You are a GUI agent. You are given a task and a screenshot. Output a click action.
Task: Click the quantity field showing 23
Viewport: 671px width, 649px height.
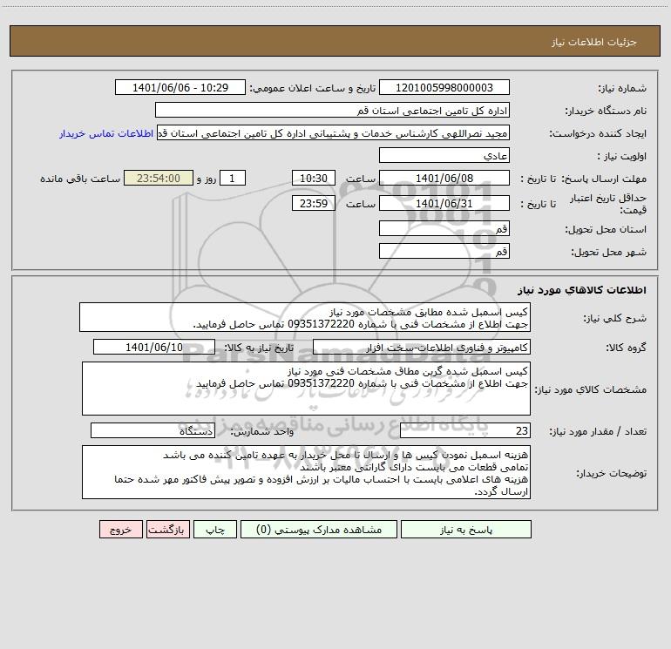465,430
